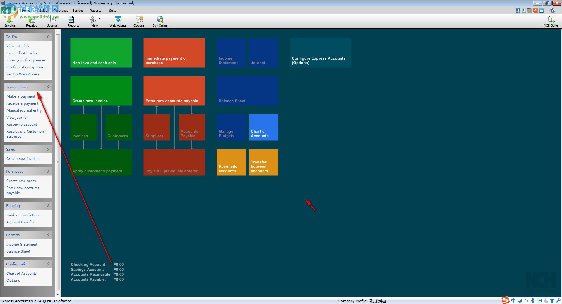
Task: Collapse the Banking sidebar panel
Action: pos(48,206)
